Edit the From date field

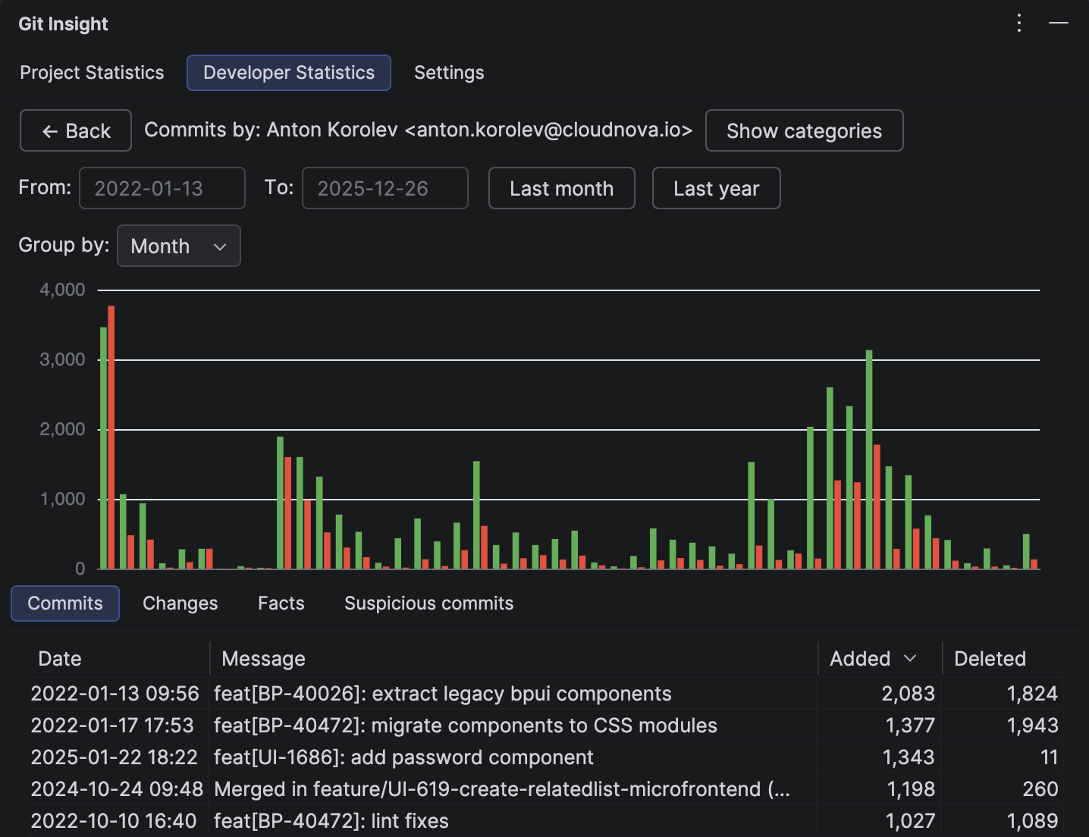(162, 188)
